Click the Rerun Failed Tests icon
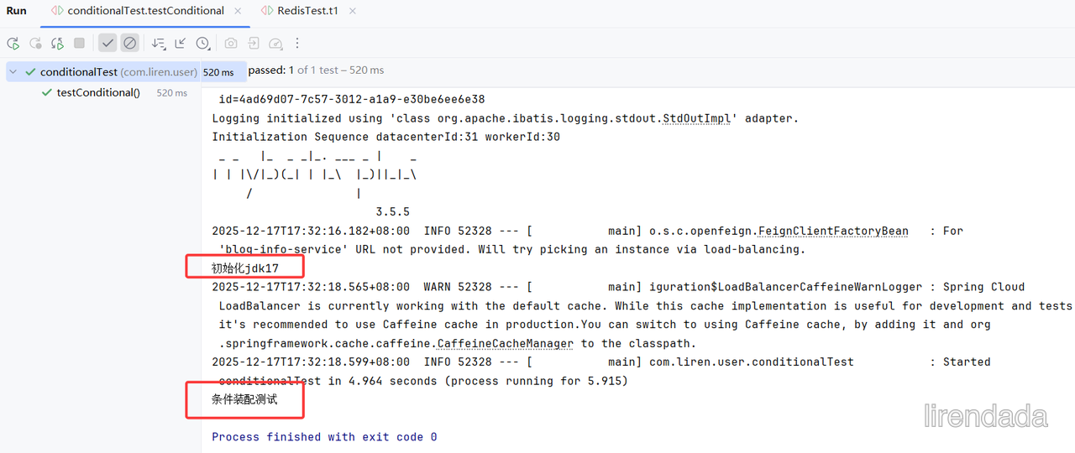1075x453 pixels. click(35, 43)
